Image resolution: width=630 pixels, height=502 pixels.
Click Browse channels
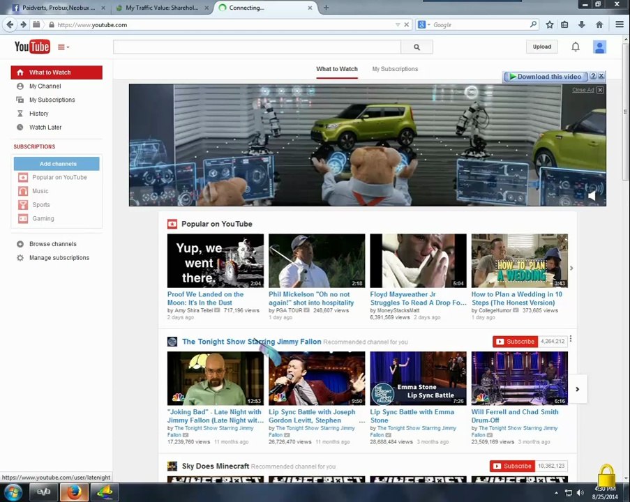52,244
